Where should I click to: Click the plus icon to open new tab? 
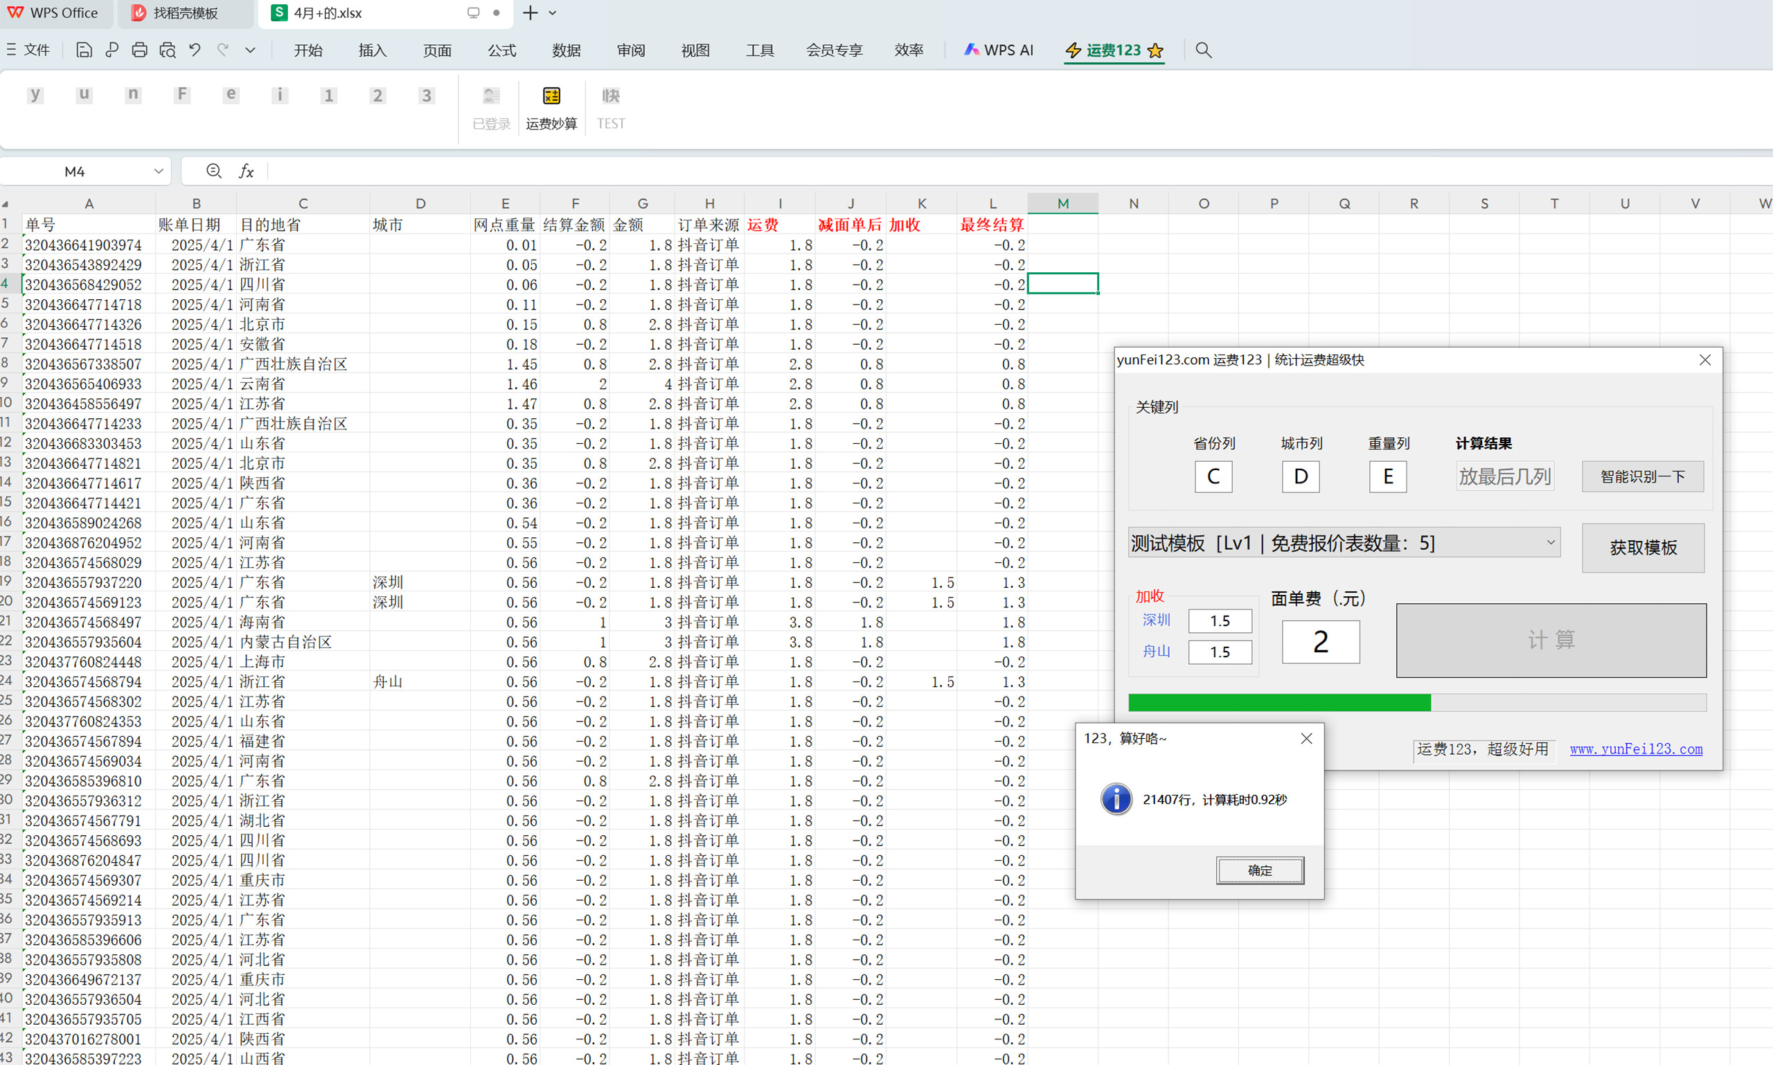530,13
